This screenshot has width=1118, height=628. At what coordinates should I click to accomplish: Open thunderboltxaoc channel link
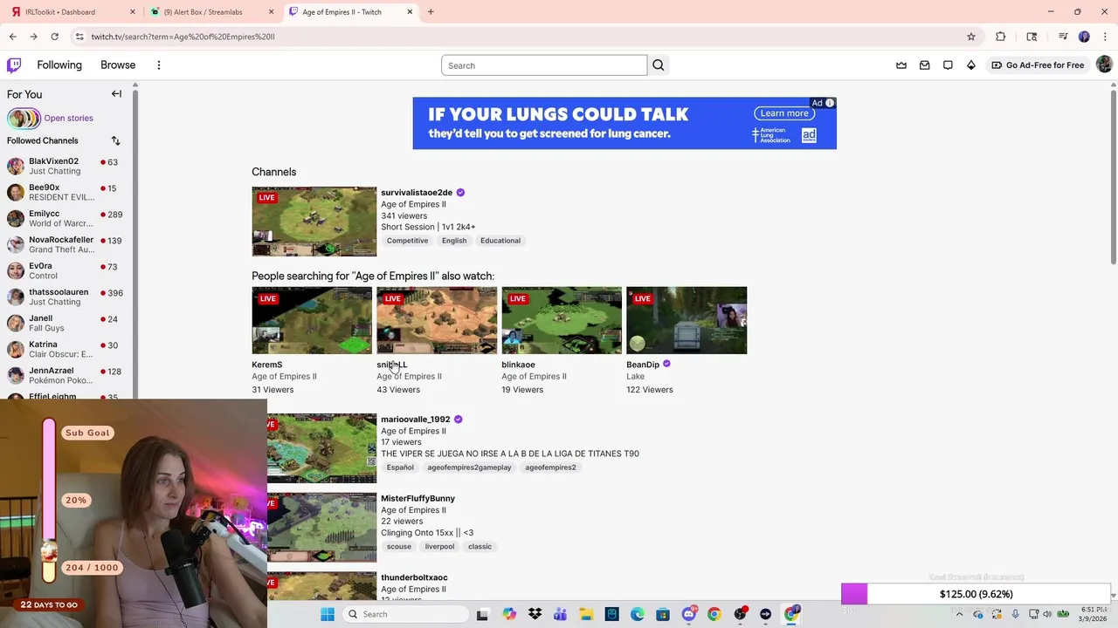tap(414, 577)
